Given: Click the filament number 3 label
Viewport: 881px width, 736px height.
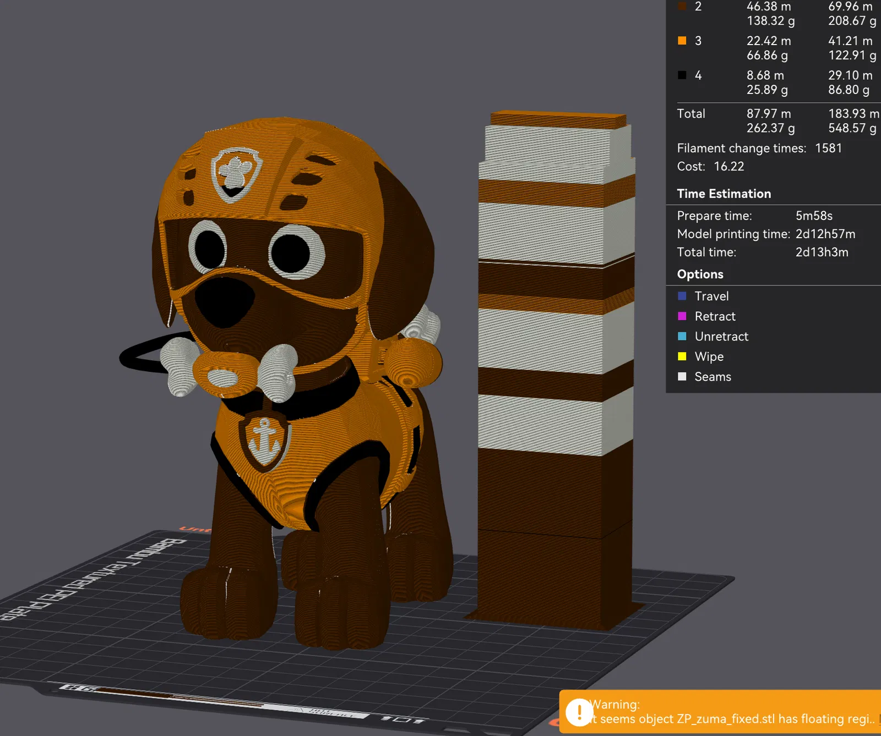Looking at the screenshot, I should [698, 41].
